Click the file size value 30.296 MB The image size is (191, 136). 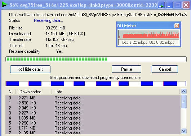(55, 28)
